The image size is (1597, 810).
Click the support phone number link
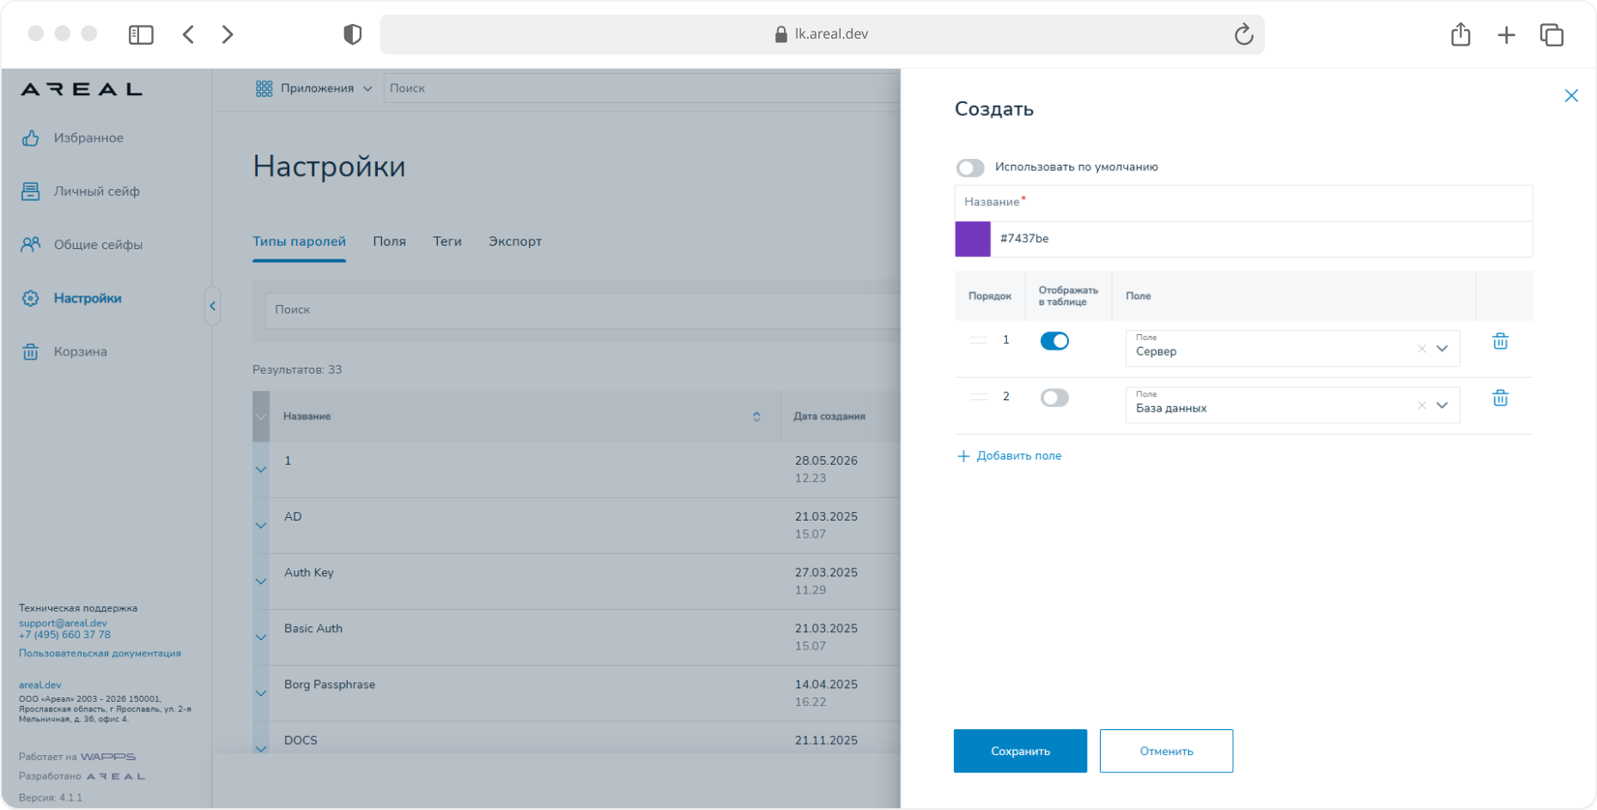[64, 635]
